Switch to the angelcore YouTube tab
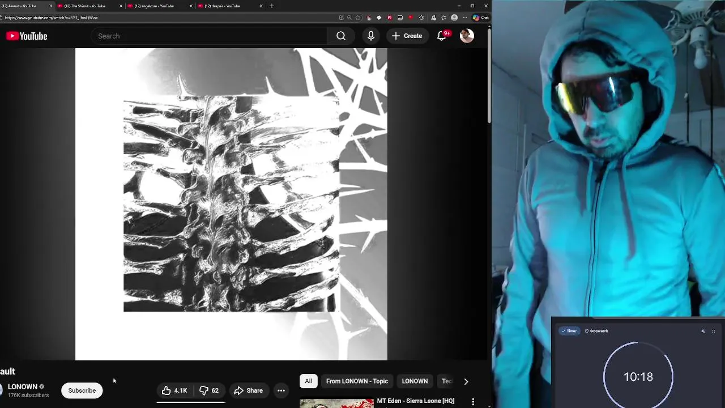 tap(160, 6)
